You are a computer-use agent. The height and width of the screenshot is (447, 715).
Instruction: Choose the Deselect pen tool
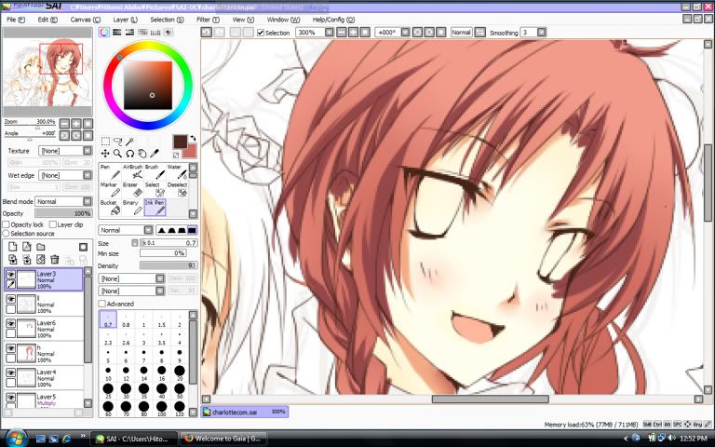177,190
